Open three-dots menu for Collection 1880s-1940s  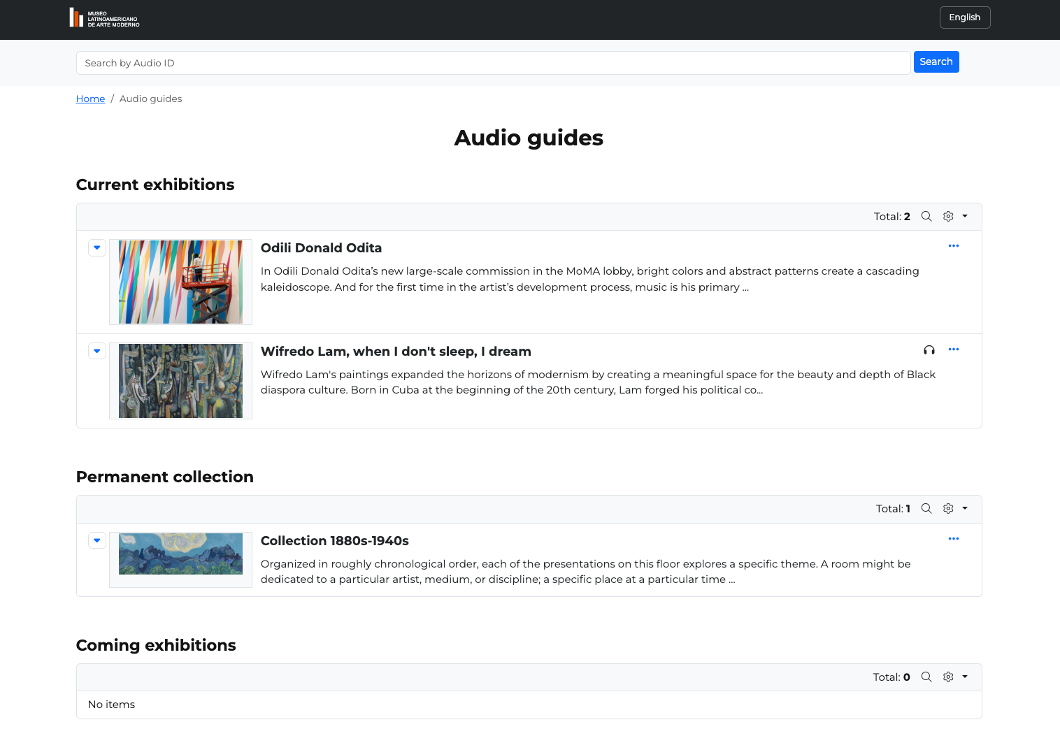click(x=953, y=539)
